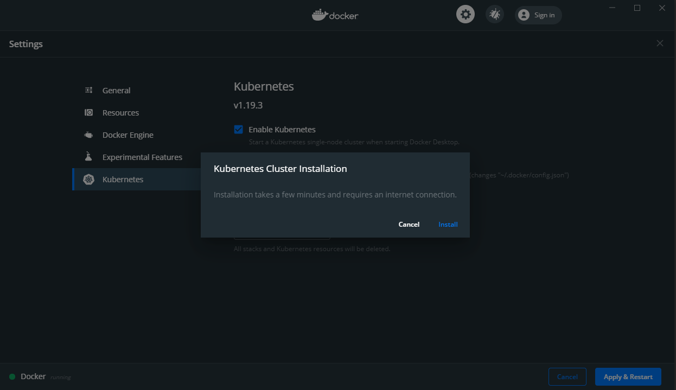
Task: Click the Kubernetes wheel icon
Action: [88, 180]
